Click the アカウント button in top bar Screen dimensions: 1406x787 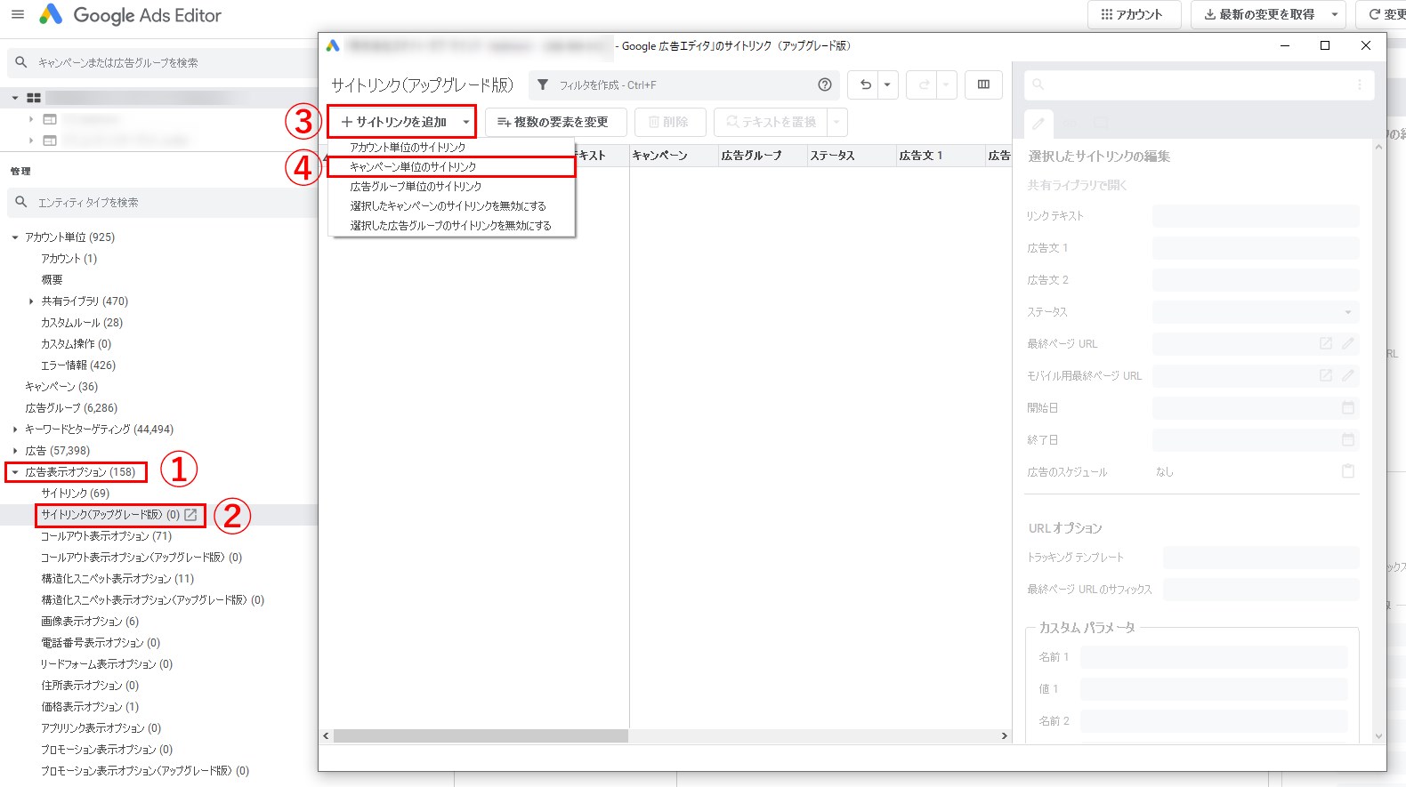coord(1133,15)
